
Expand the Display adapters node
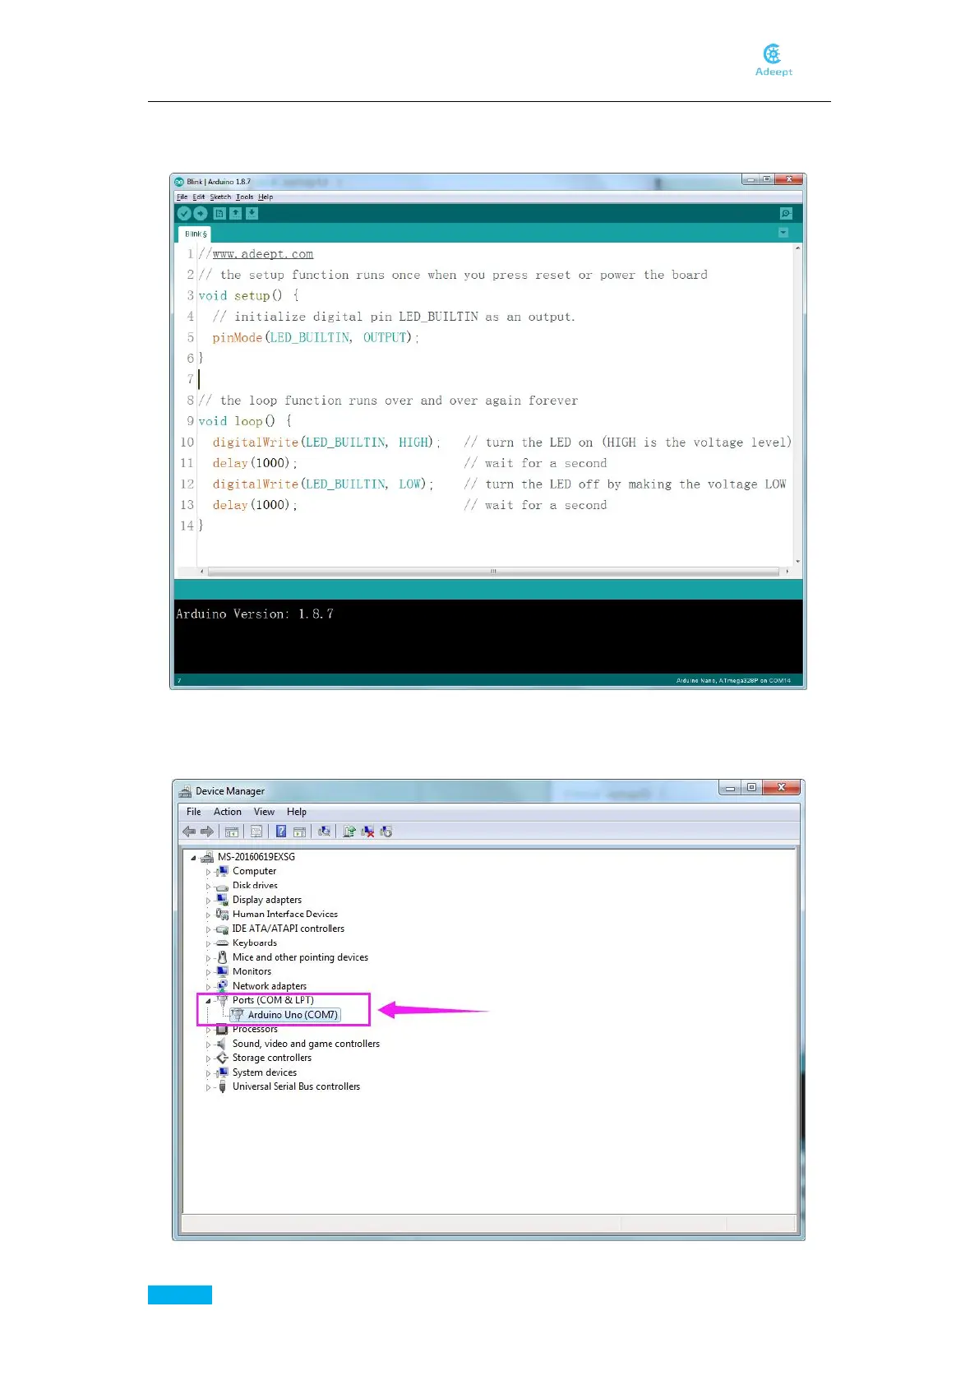[x=208, y=901]
